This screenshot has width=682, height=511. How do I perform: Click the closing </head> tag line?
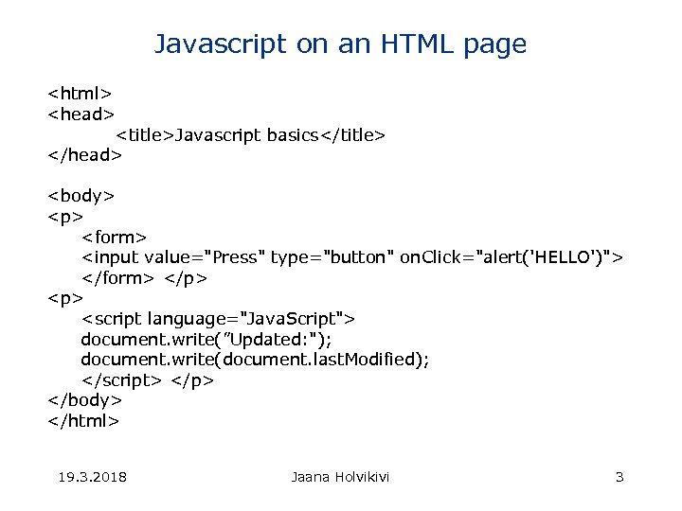pos(85,155)
